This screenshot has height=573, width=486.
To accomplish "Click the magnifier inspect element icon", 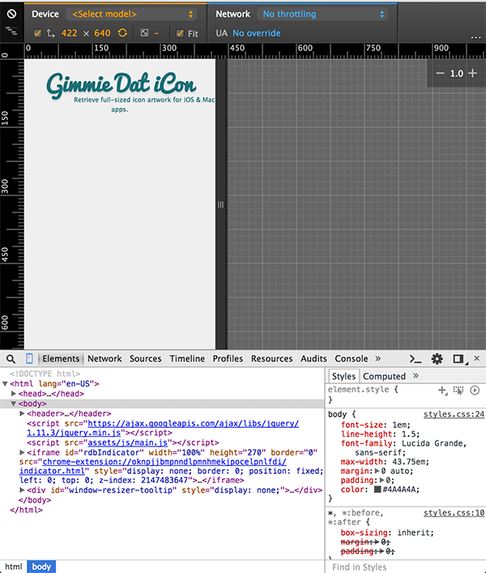I will [x=11, y=358].
